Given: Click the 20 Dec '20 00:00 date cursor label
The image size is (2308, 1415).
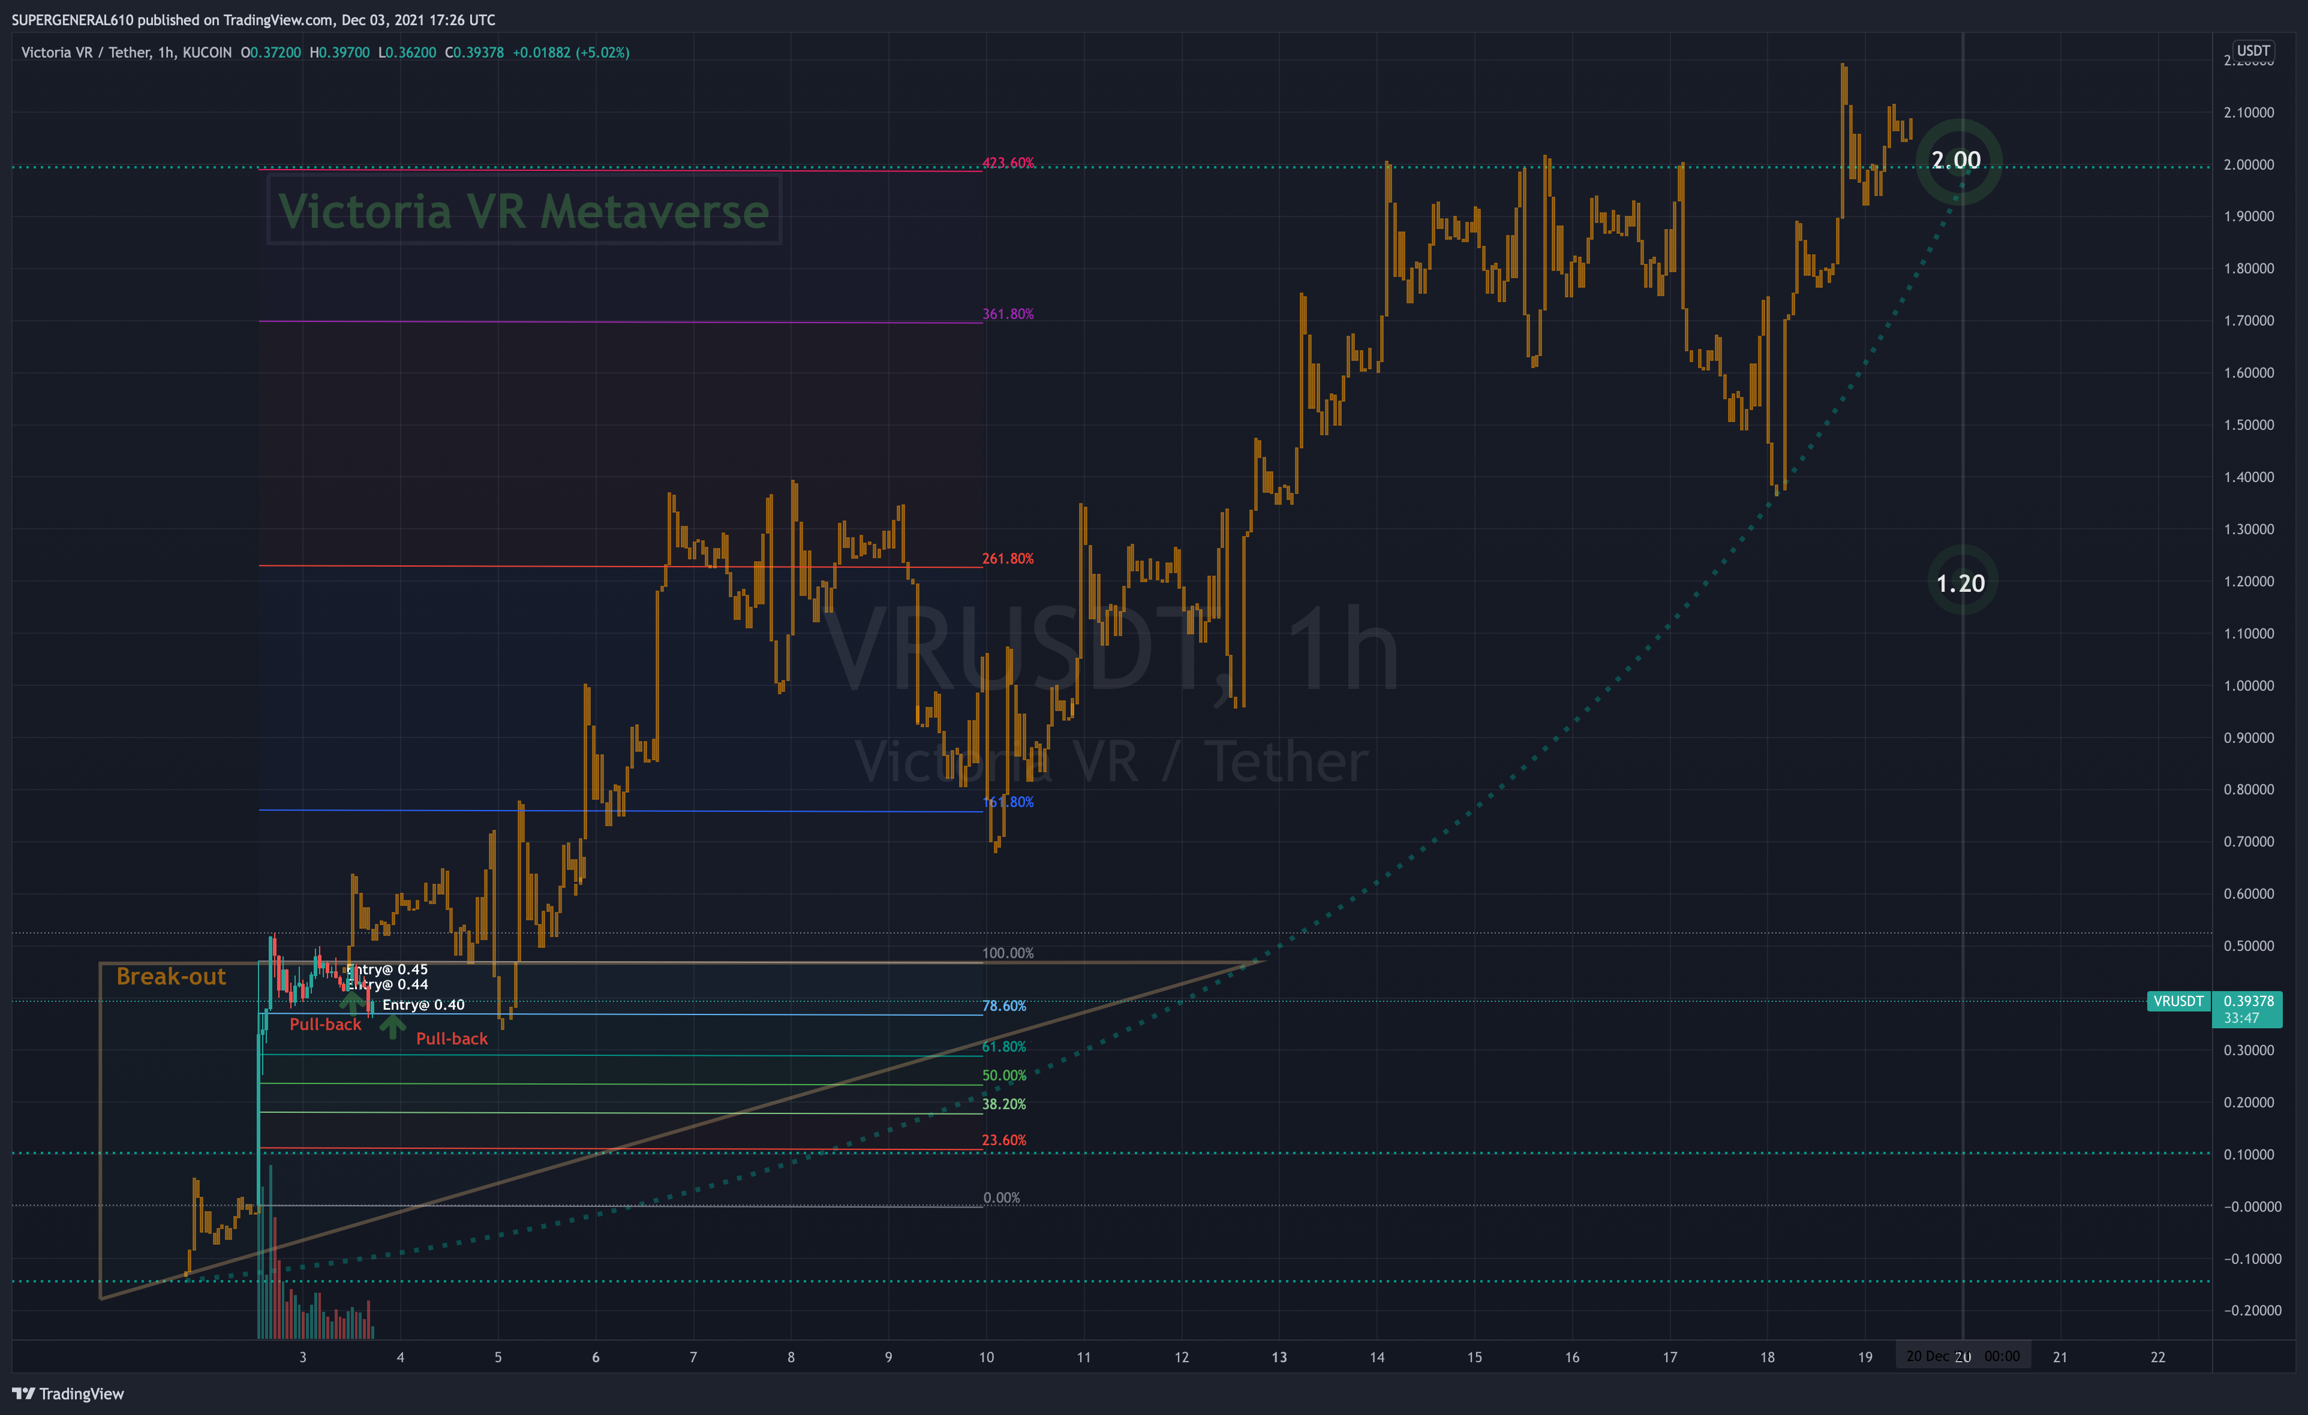Looking at the screenshot, I should [1963, 1356].
